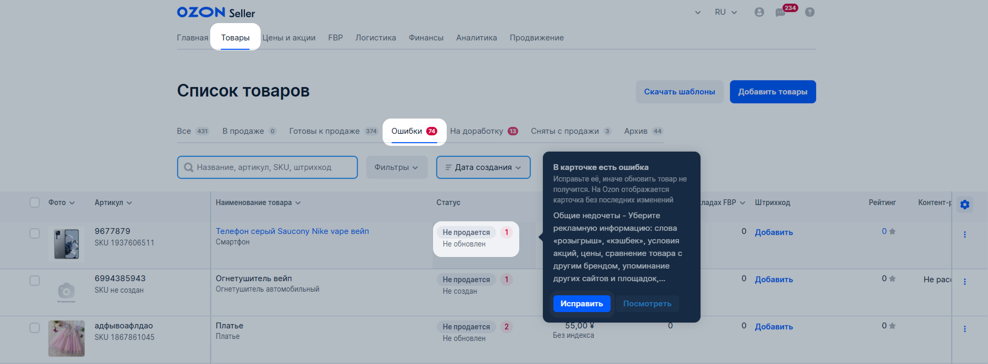Viewport: 988px width, 364px height.
Task: Click the rating star in the 9677879 row
Action: [892, 231]
